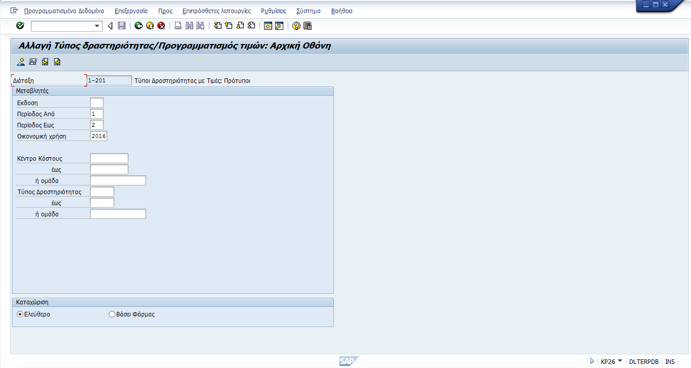Click the yellow Exit icon

coord(150,26)
